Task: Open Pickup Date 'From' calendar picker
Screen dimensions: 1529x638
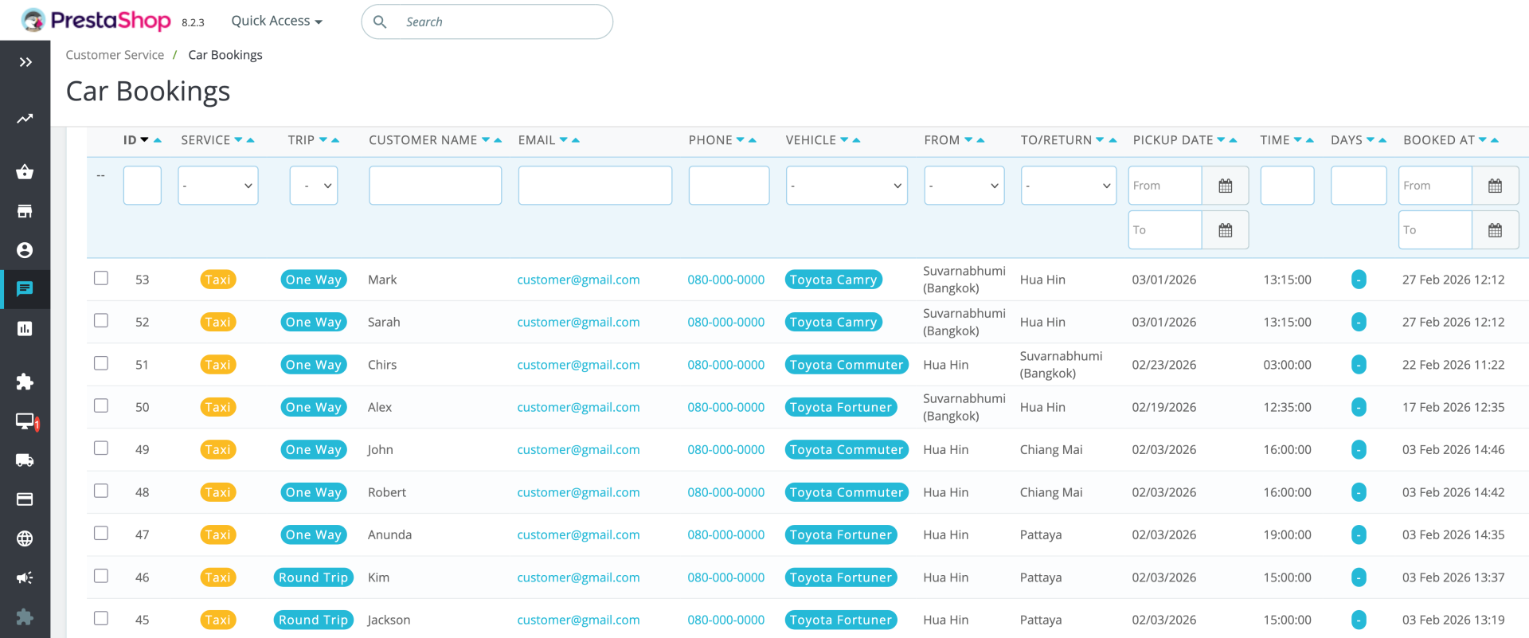Action: pyautogui.click(x=1225, y=186)
